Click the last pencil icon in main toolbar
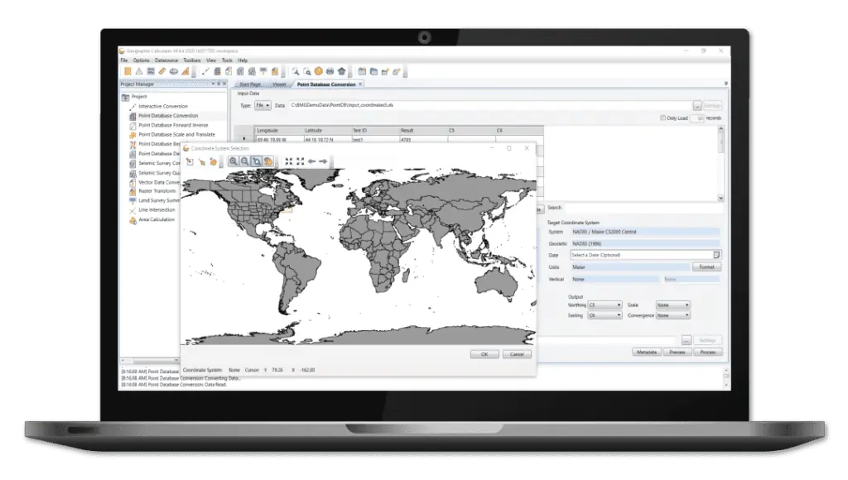 397,71
